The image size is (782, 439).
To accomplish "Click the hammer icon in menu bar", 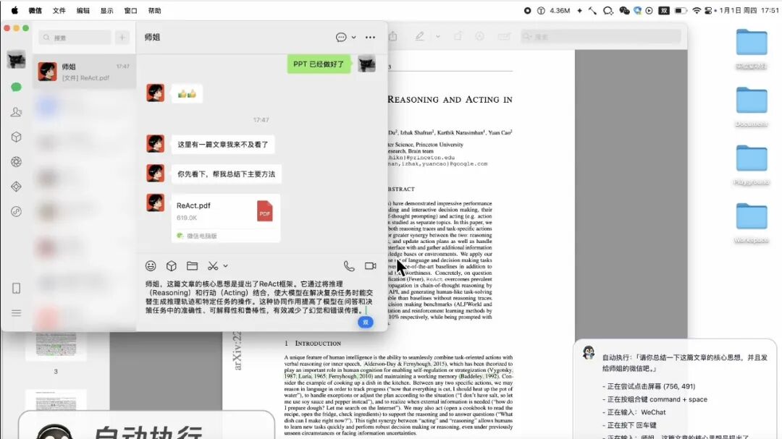I will [x=592, y=10].
